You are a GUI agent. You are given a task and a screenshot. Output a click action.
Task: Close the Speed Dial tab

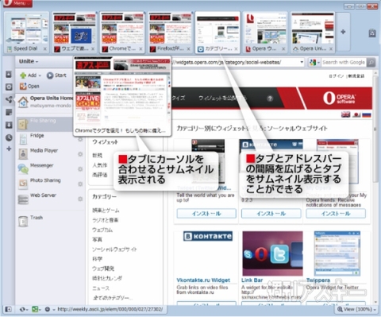45,49
